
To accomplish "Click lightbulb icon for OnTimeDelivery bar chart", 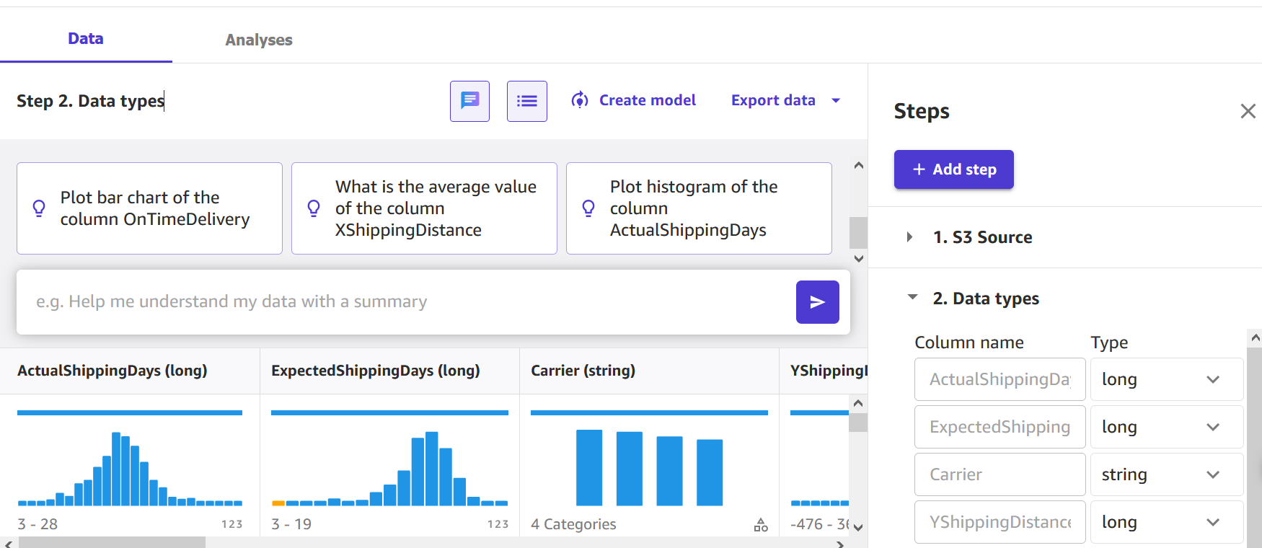I will 40,208.
